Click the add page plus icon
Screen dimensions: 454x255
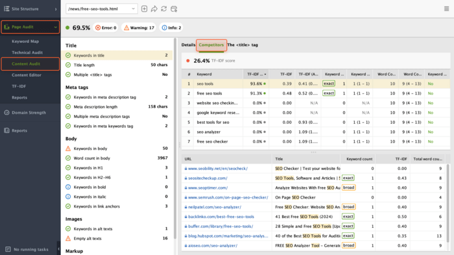[144, 8]
